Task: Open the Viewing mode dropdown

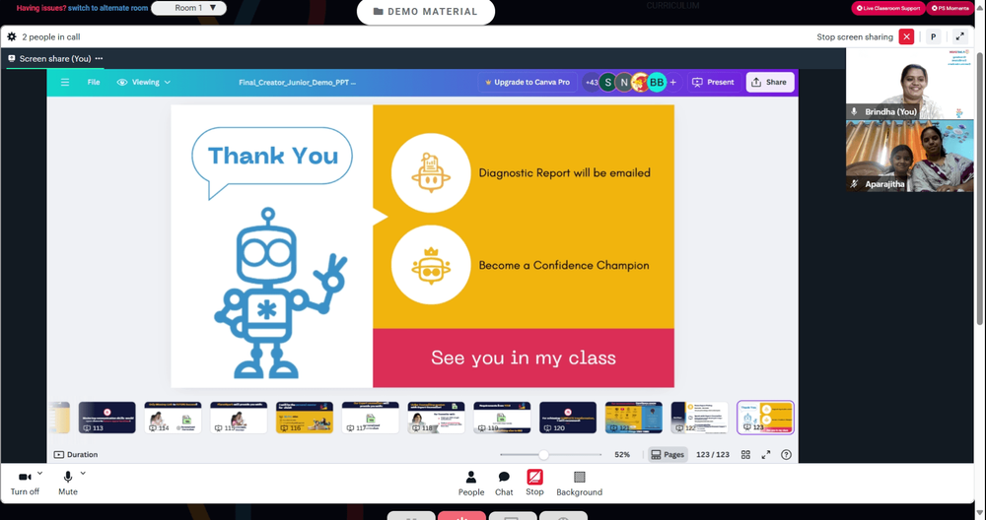Action: (x=144, y=83)
